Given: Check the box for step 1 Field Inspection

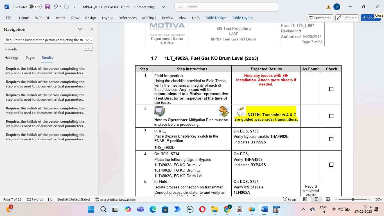Looking at the screenshot, I should coord(331,89).
